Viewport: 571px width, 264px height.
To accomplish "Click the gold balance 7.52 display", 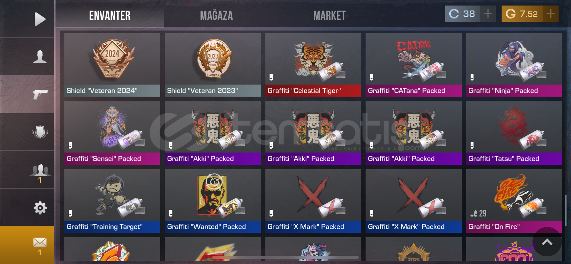I will click(x=522, y=14).
